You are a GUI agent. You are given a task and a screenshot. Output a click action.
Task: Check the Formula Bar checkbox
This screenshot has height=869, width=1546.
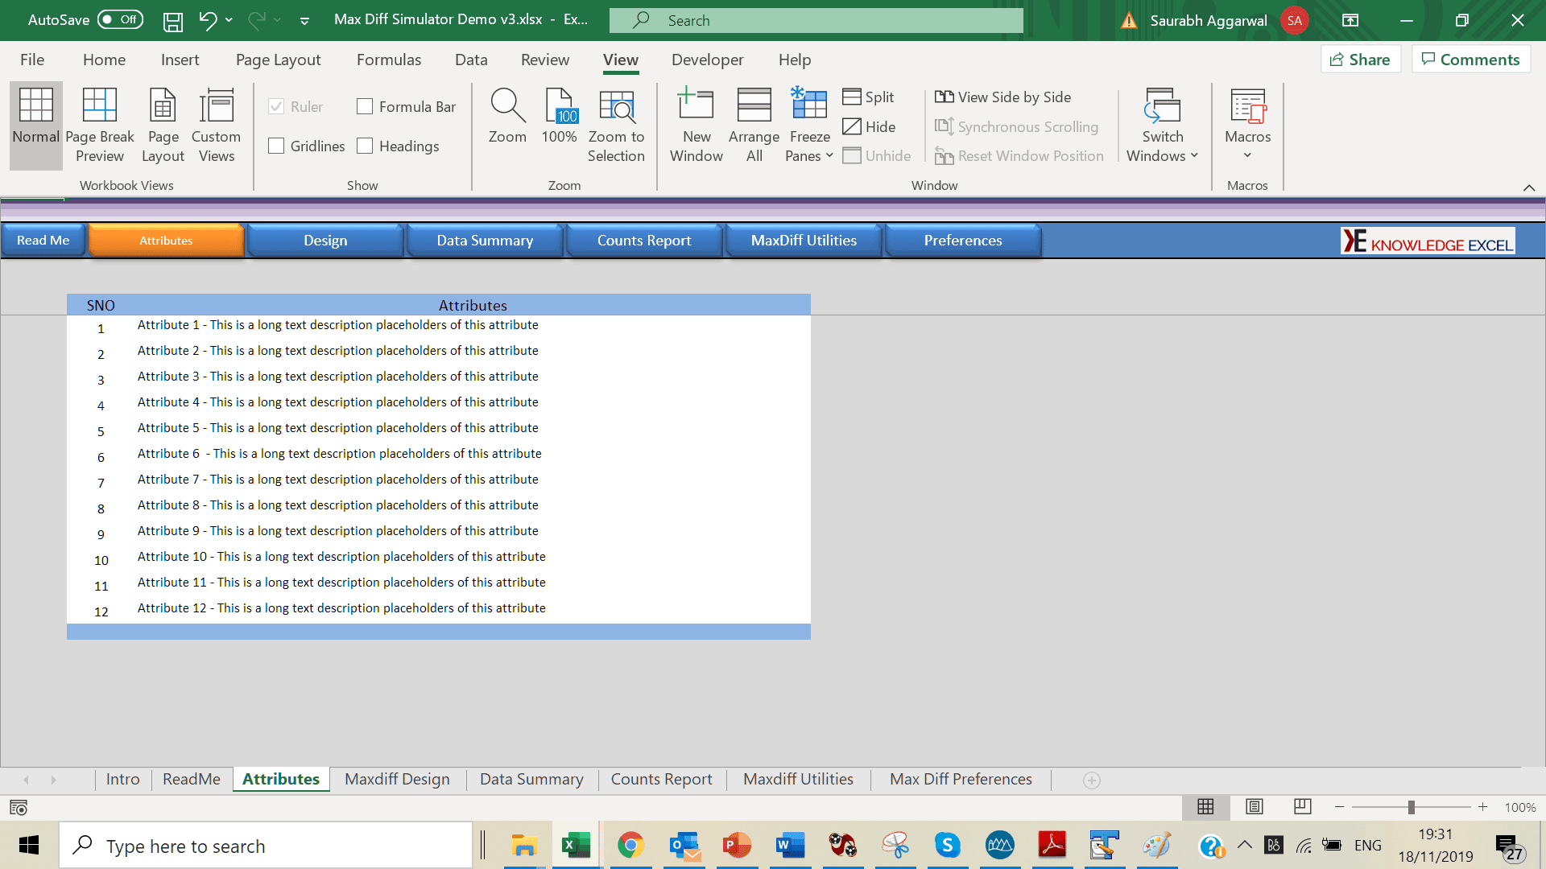click(366, 107)
